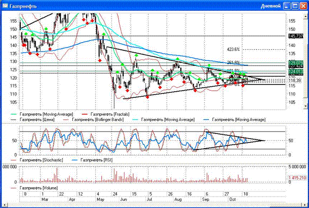This screenshot has height=208, width=309.
Task: Click the 118,39 current price label
Action: [295, 80]
